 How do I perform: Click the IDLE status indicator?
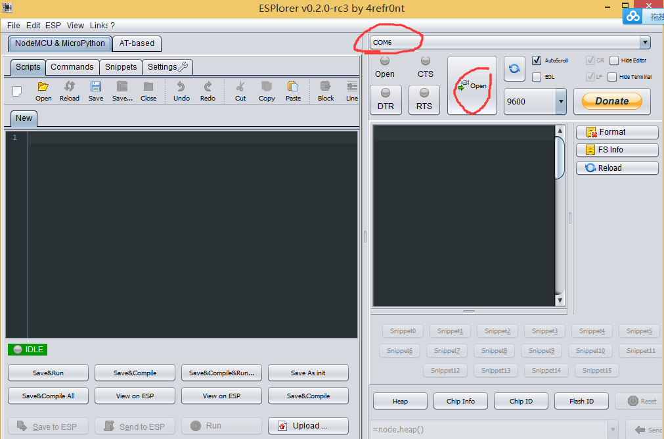pyautogui.click(x=28, y=350)
